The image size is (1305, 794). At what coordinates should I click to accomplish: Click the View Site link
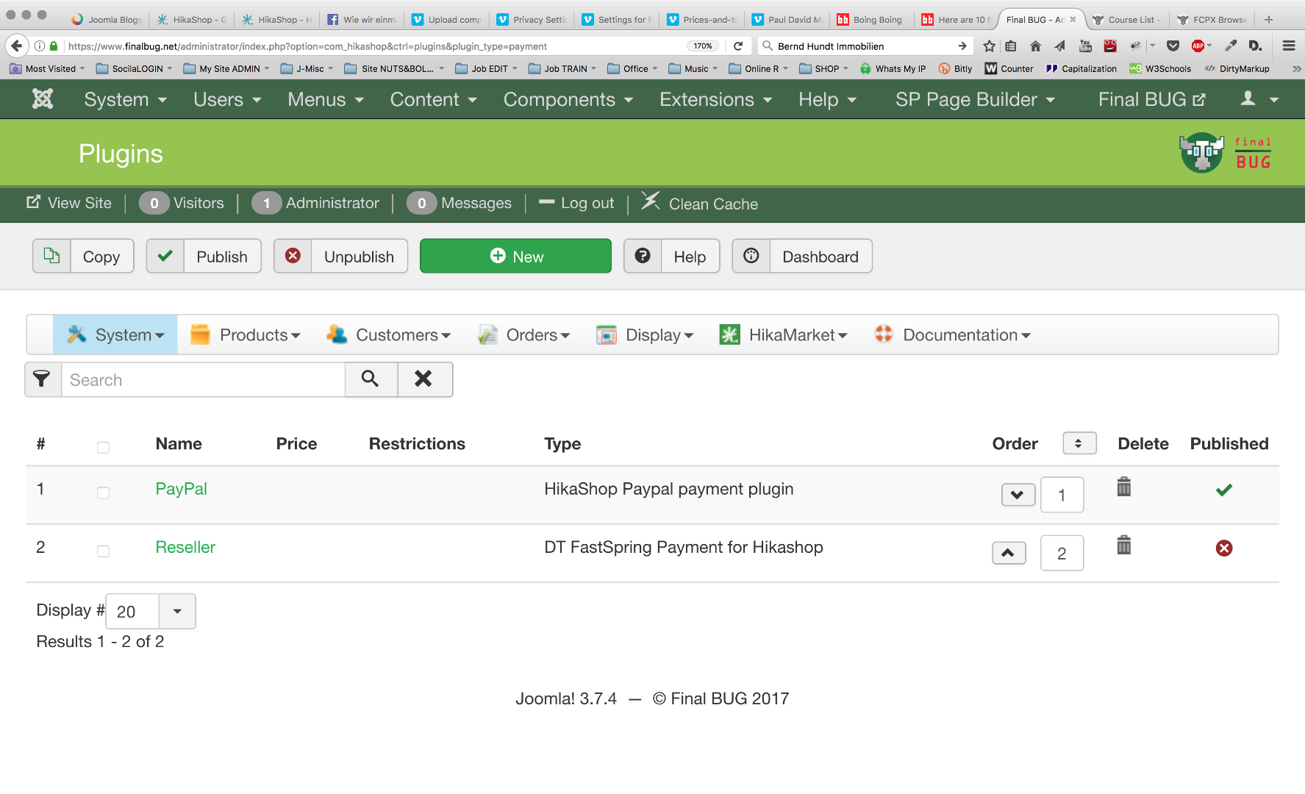tap(69, 203)
